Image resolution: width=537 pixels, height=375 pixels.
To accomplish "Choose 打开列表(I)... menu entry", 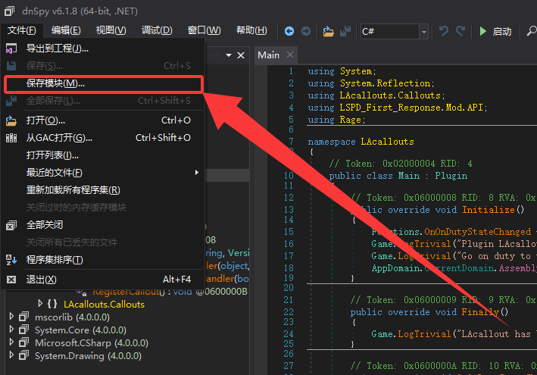I will (x=103, y=155).
